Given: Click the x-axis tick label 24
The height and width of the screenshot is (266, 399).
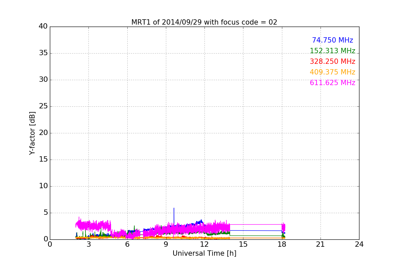Looking at the screenshot, I should pos(359,244).
